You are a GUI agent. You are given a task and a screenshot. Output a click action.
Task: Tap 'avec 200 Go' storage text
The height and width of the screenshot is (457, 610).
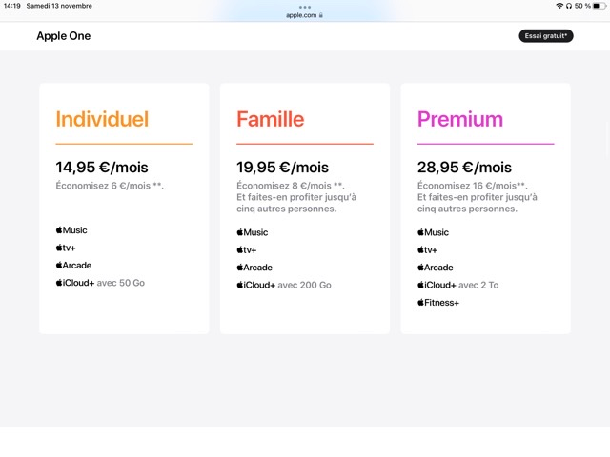point(305,286)
